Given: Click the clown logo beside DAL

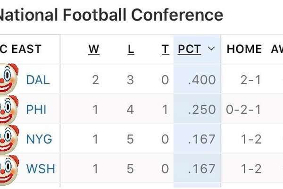Looking at the screenshot, I should (8, 79).
